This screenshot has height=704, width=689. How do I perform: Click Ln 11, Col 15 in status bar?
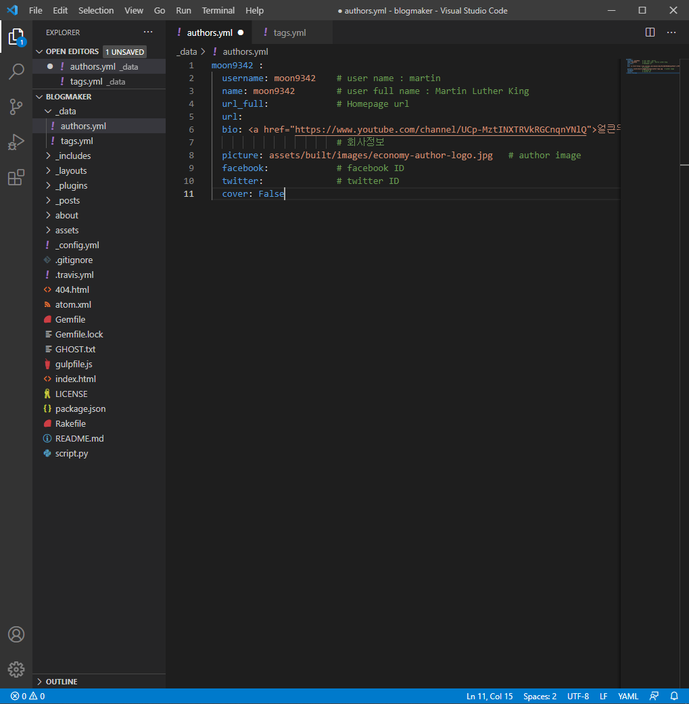click(x=490, y=697)
